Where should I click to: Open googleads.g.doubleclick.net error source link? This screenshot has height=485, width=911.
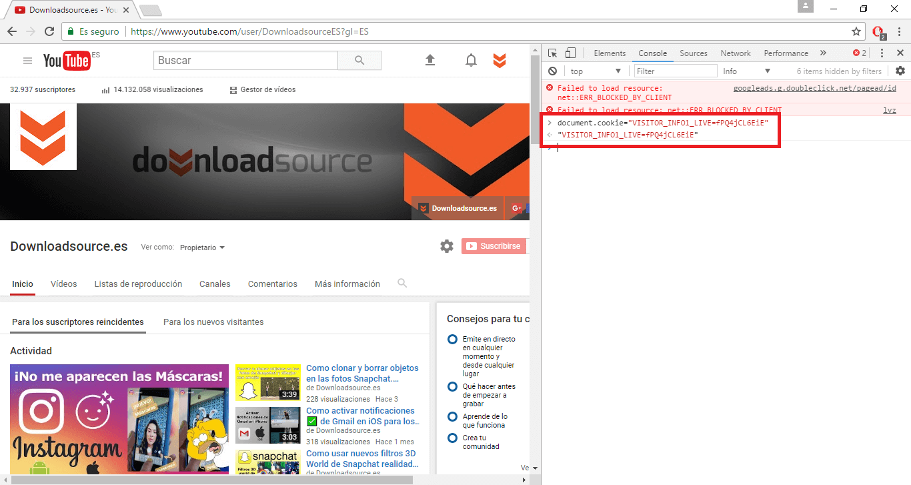pyautogui.click(x=814, y=88)
